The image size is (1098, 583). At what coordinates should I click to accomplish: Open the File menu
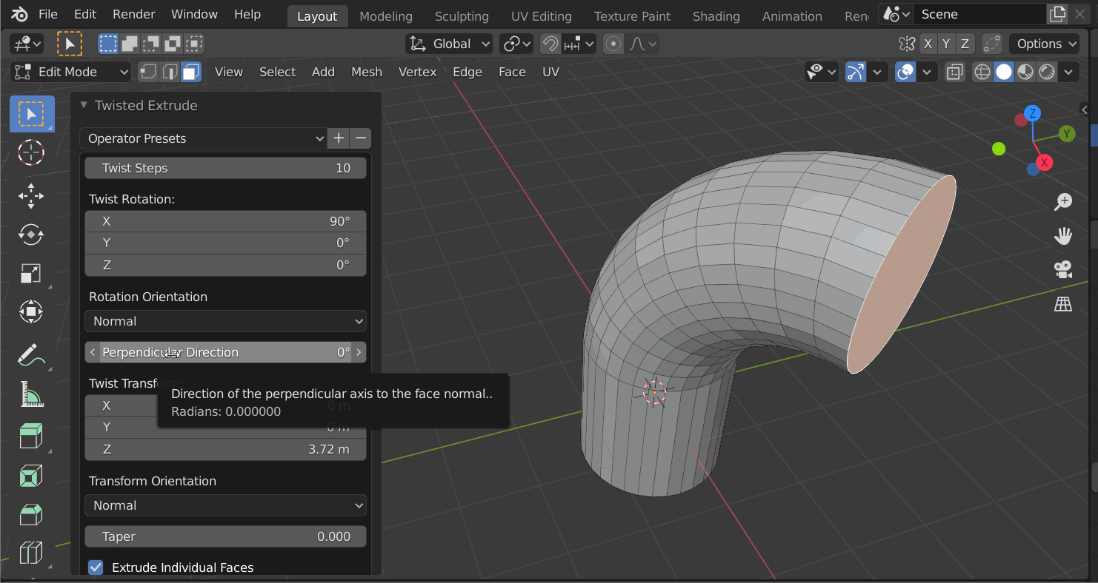pos(47,14)
